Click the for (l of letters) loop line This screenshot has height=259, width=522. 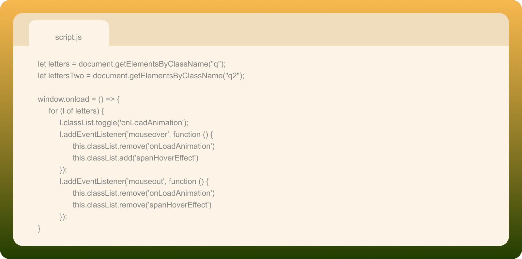[x=76, y=111]
